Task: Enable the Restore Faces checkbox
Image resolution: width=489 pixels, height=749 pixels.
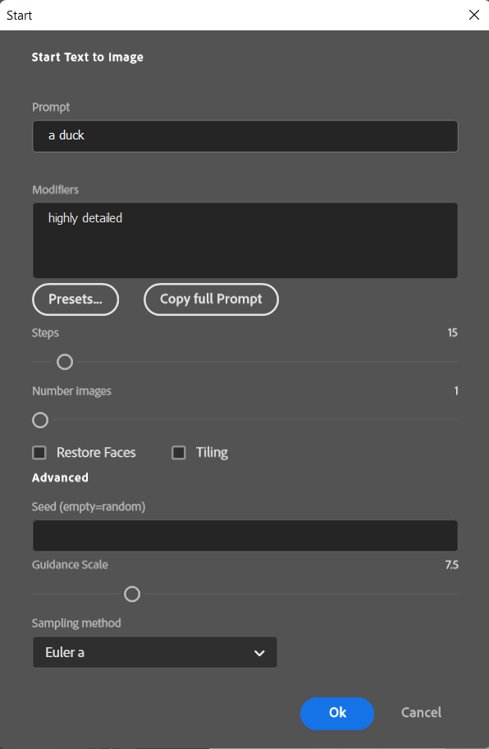Action: pos(39,452)
